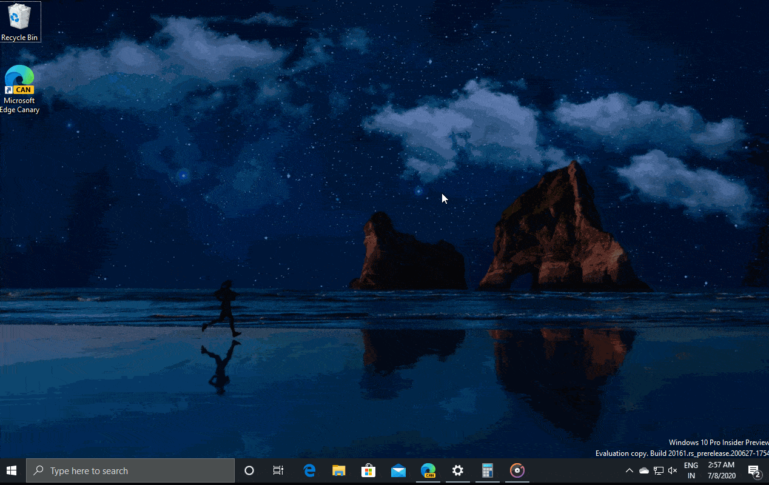769x485 pixels.
Task: Open the Start menu
Action: tap(12, 470)
